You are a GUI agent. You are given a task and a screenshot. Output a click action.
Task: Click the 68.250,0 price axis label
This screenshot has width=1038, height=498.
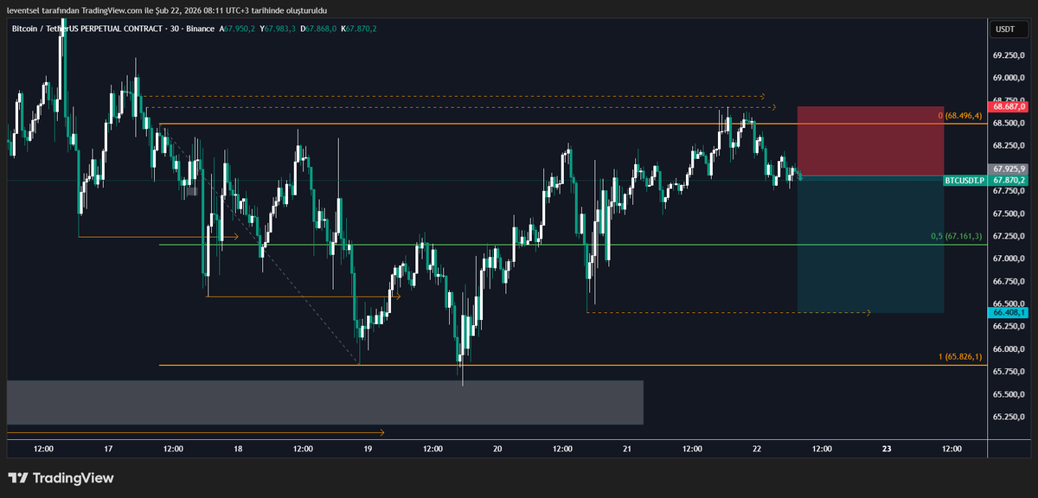(x=1009, y=145)
